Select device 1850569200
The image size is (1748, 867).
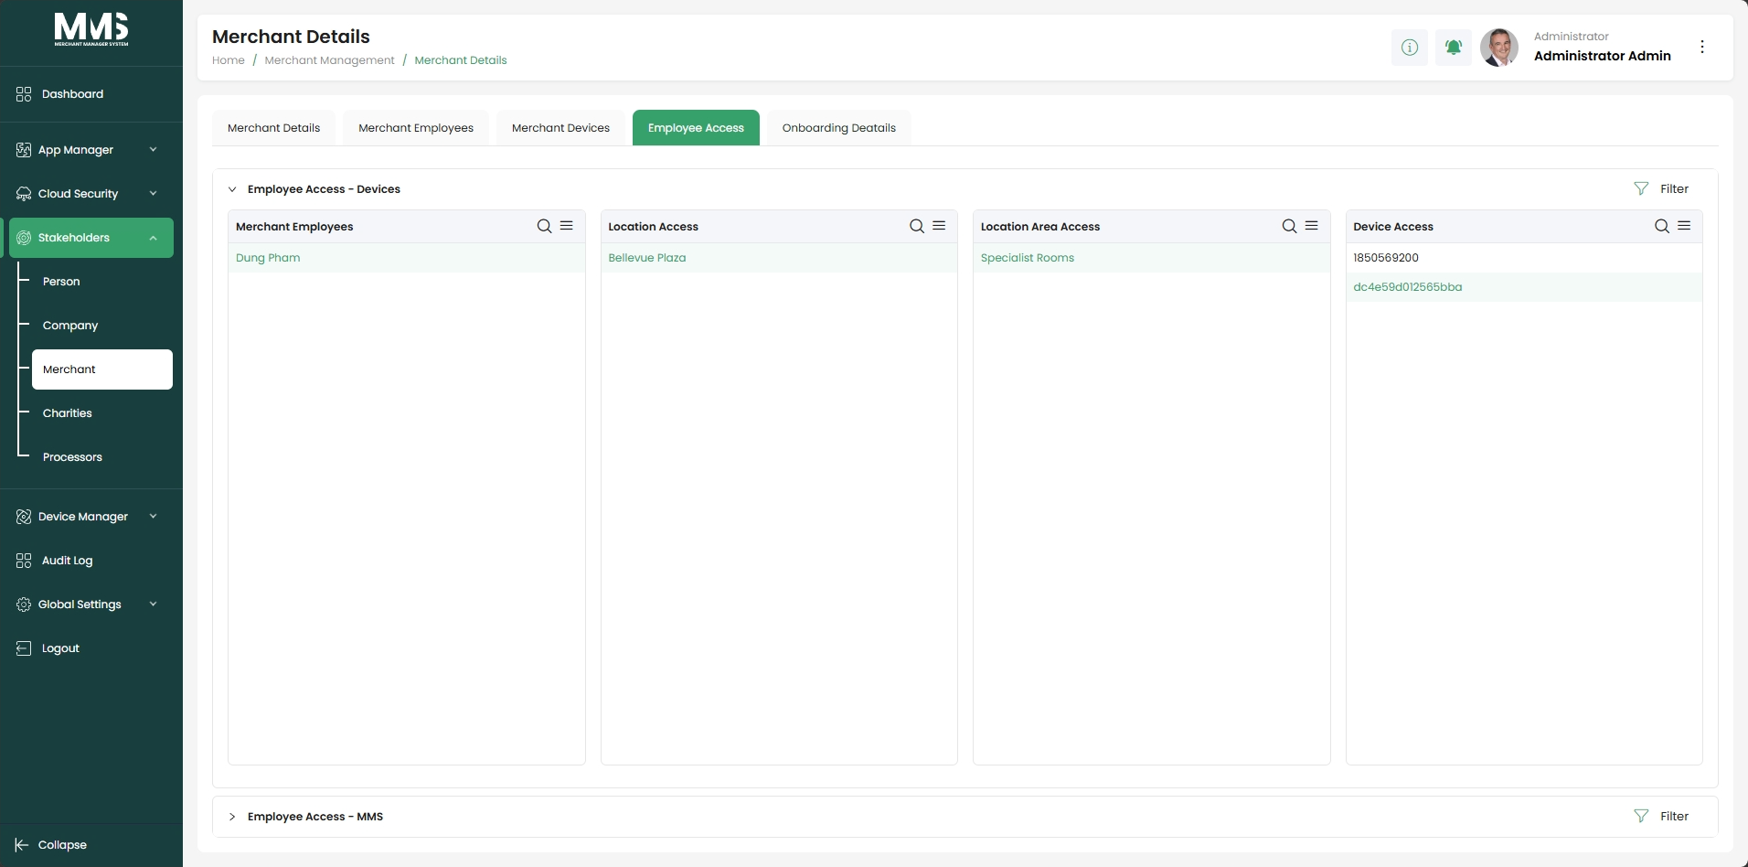(1524, 258)
